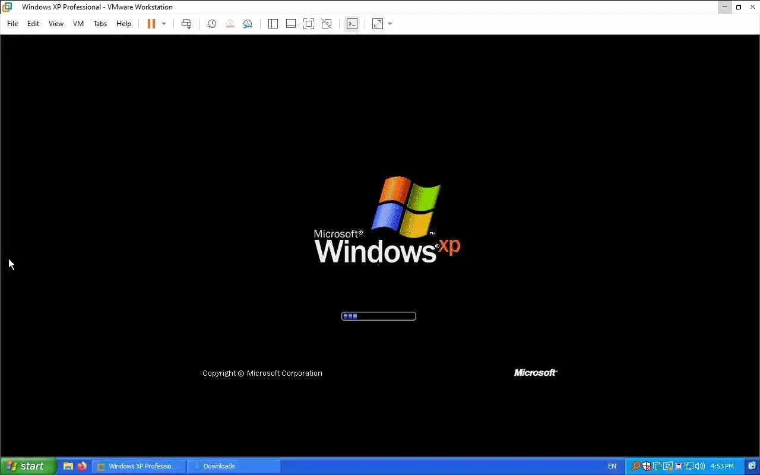Click the show desktop icon right of the clock
The image size is (760, 475).
point(752,466)
